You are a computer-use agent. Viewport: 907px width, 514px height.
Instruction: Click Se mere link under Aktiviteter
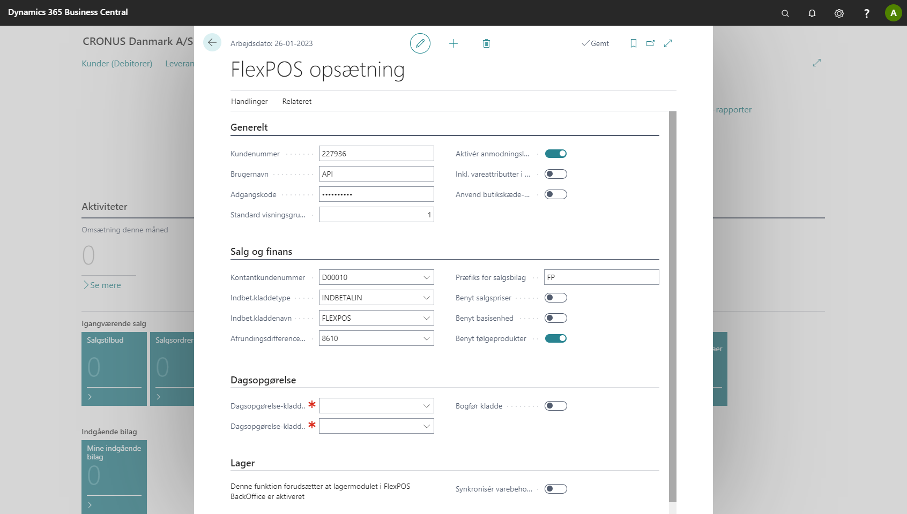[102, 285]
